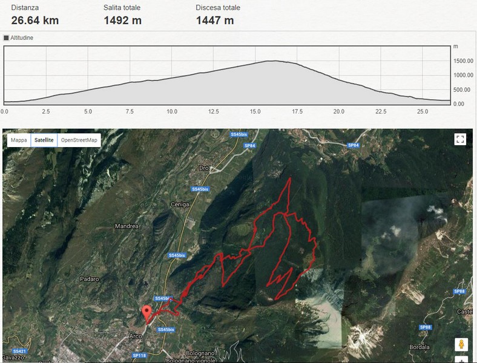This screenshot has height=363, width=477.
Task: Click the SS421 road badge
Action: point(20,351)
